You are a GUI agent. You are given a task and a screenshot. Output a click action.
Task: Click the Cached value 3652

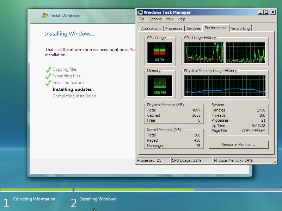[196, 115]
